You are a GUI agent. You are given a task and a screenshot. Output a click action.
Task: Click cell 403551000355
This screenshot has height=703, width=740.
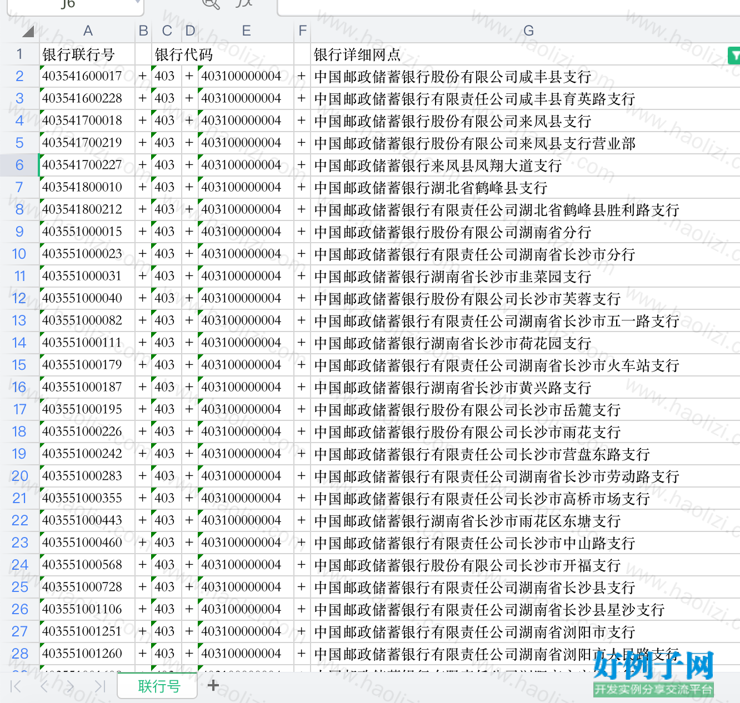[x=87, y=498]
